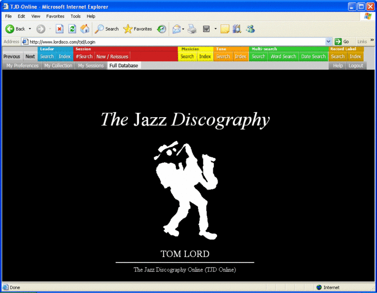The width and height of the screenshot is (377, 293).
Task: Click the Forward arrow icon
Action: point(41,29)
